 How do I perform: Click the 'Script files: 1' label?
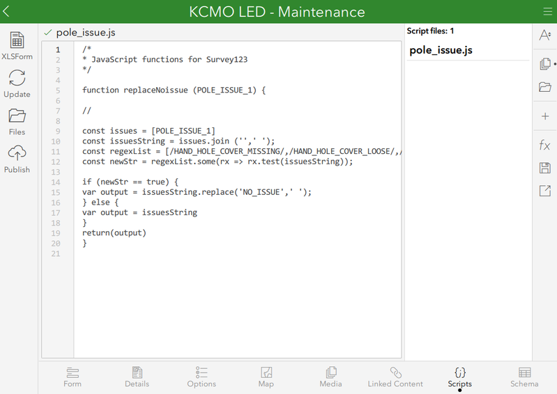pyautogui.click(x=430, y=31)
